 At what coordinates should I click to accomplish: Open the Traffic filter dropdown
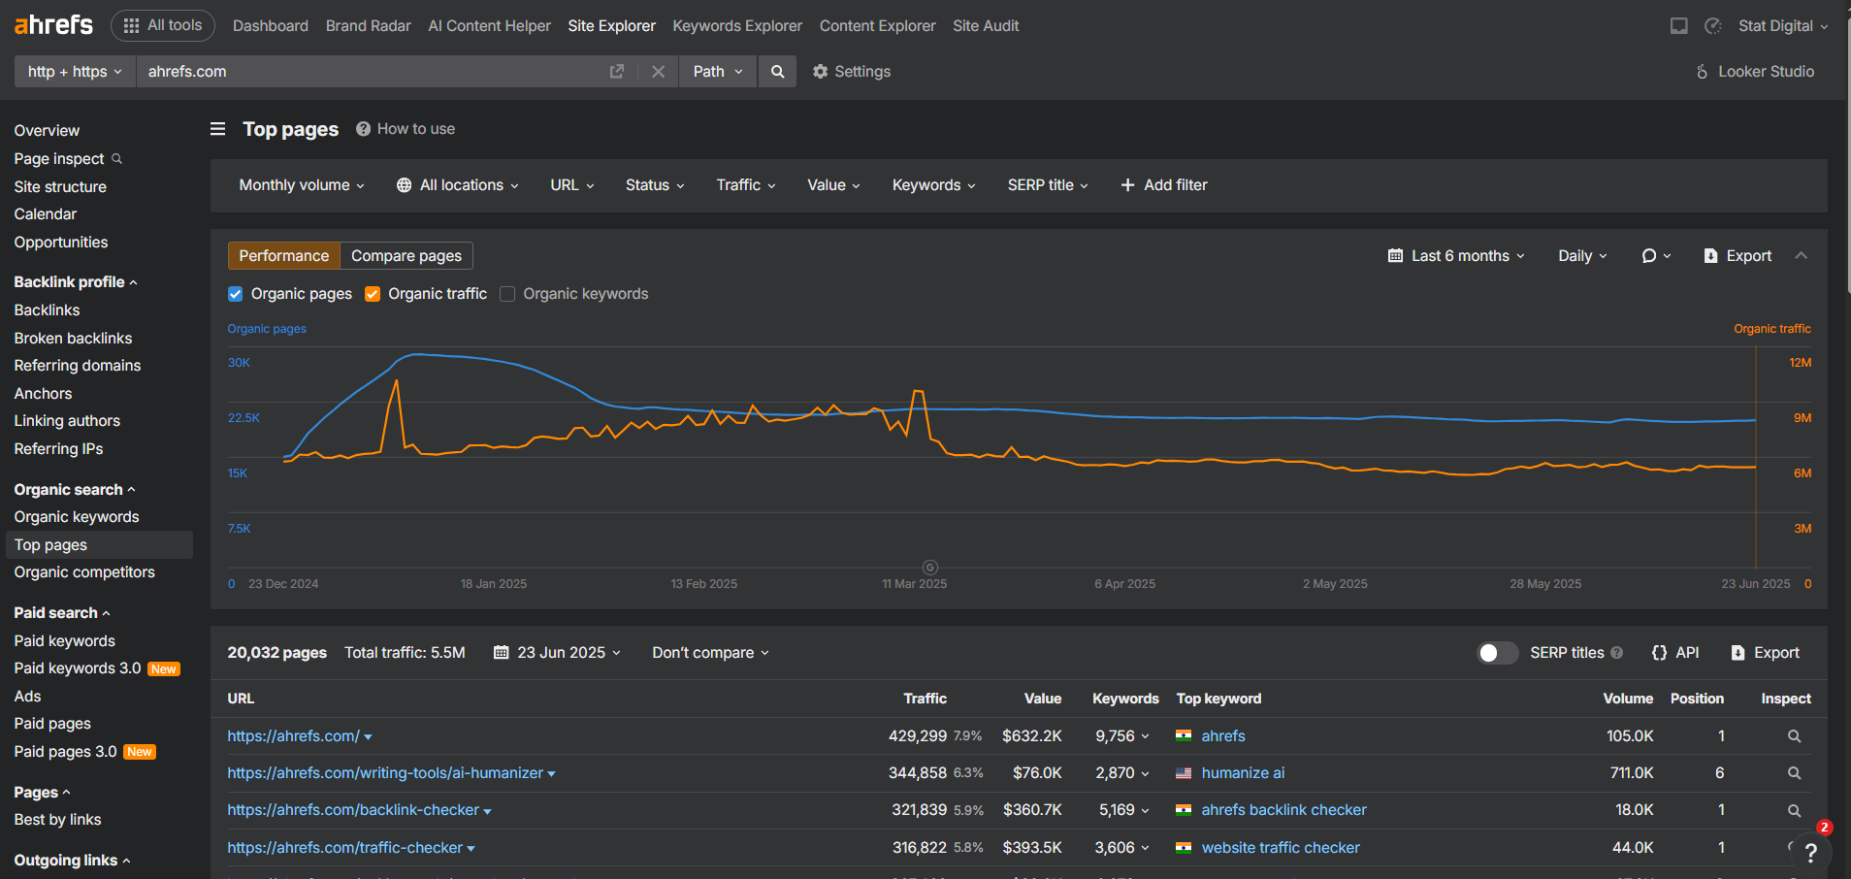click(x=746, y=185)
